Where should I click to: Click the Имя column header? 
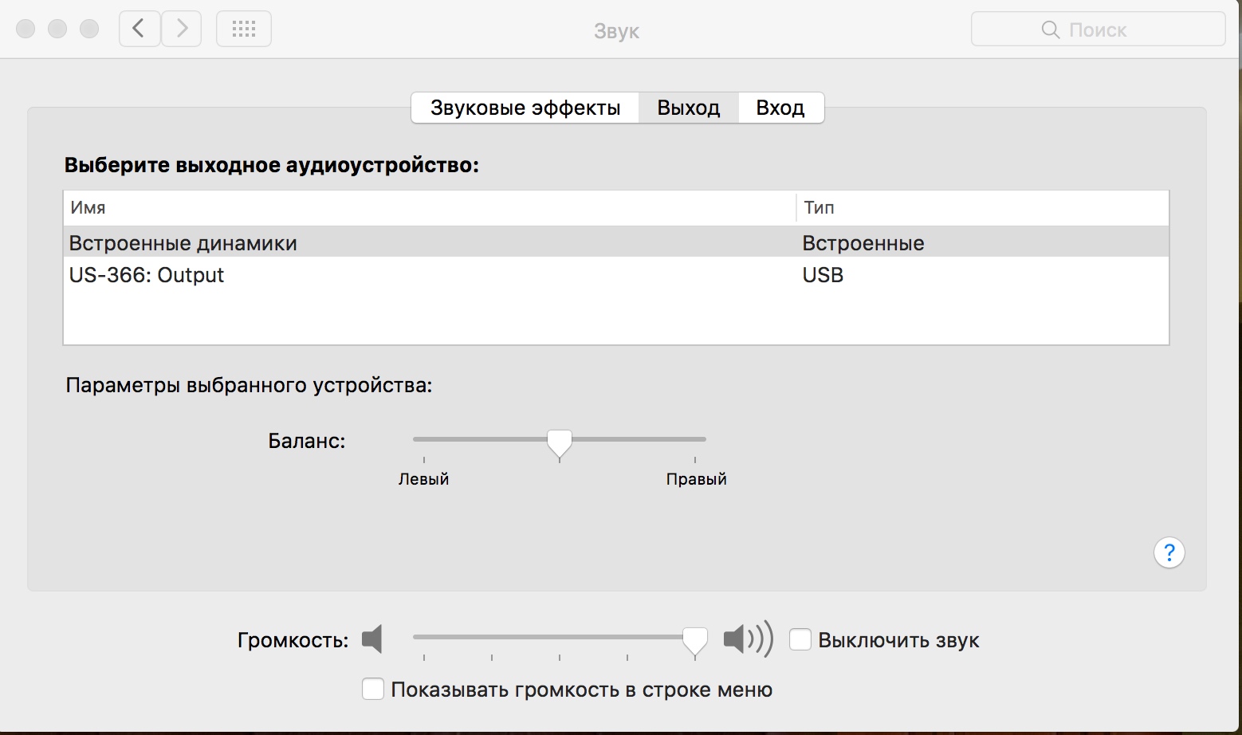click(88, 208)
